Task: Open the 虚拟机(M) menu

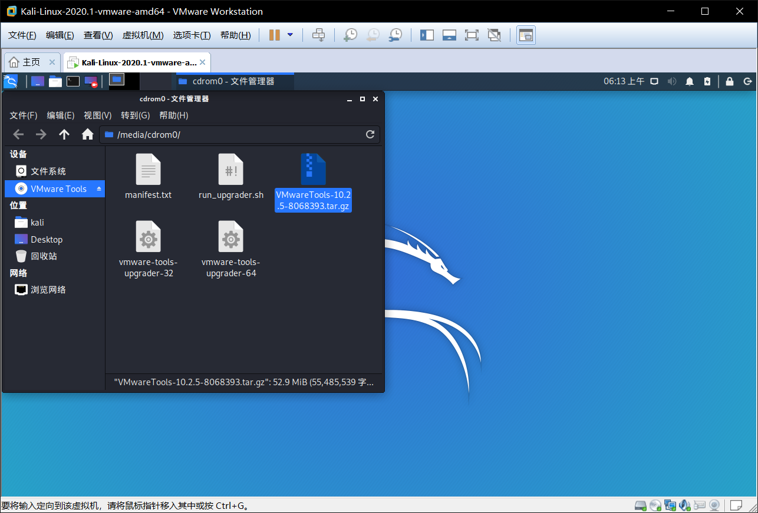Action: pos(143,35)
